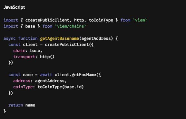Click the 'address' property key

pyautogui.click(x=22, y=81)
